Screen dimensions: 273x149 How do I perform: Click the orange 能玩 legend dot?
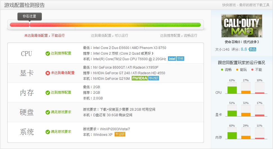point(237,70)
